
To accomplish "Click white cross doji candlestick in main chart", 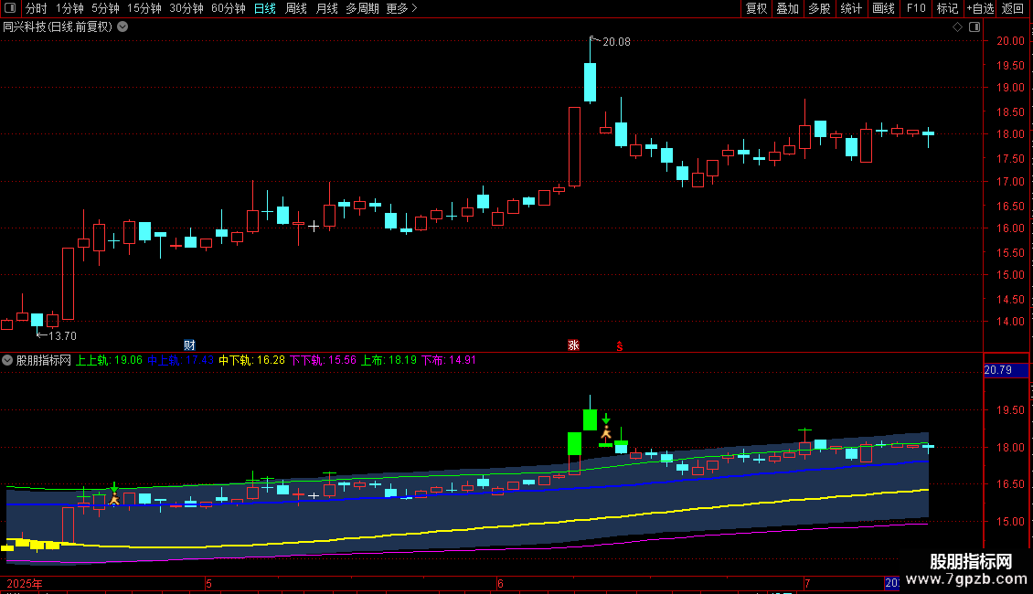I will (314, 226).
